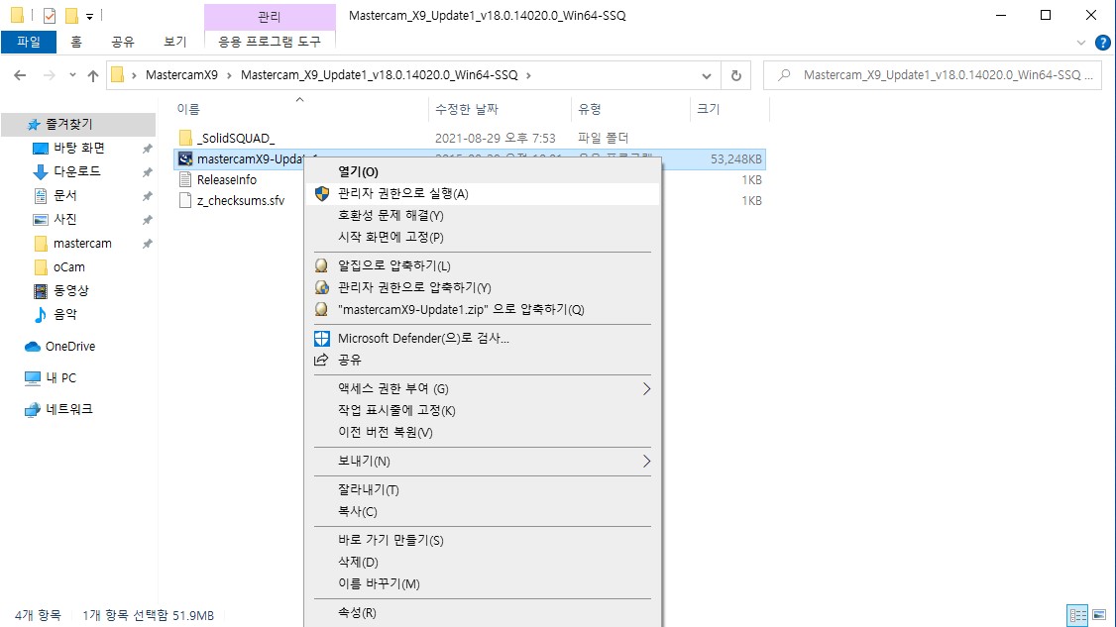Create shortcut (바로 가기 만들기)
Screen dimensions: 1116x627
(x=483, y=540)
